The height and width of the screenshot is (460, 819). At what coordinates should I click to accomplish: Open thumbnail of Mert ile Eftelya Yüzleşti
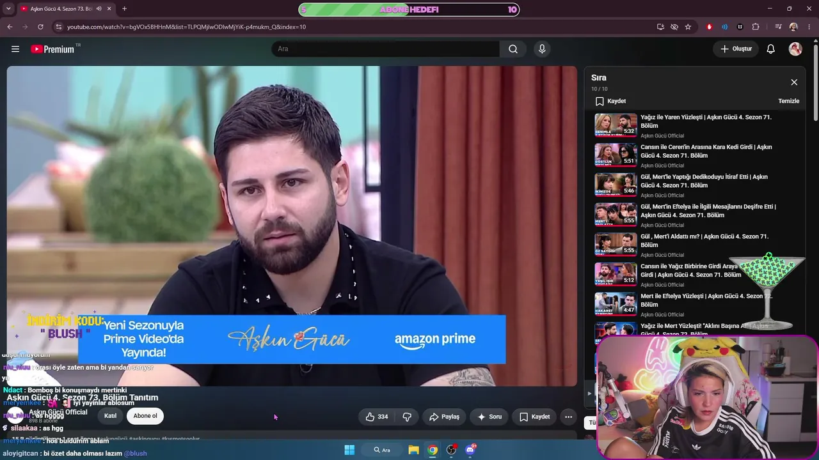click(616, 304)
